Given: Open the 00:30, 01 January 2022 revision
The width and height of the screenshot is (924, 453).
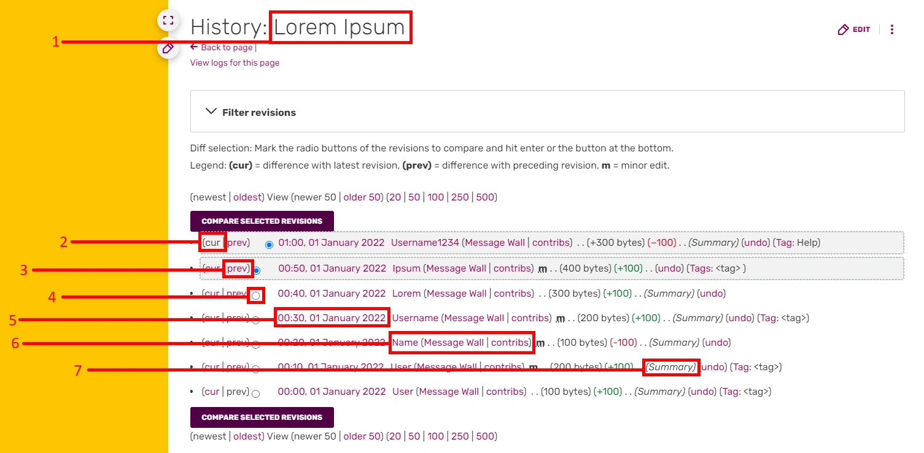Looking at the screenshot, I should point(332,318).
